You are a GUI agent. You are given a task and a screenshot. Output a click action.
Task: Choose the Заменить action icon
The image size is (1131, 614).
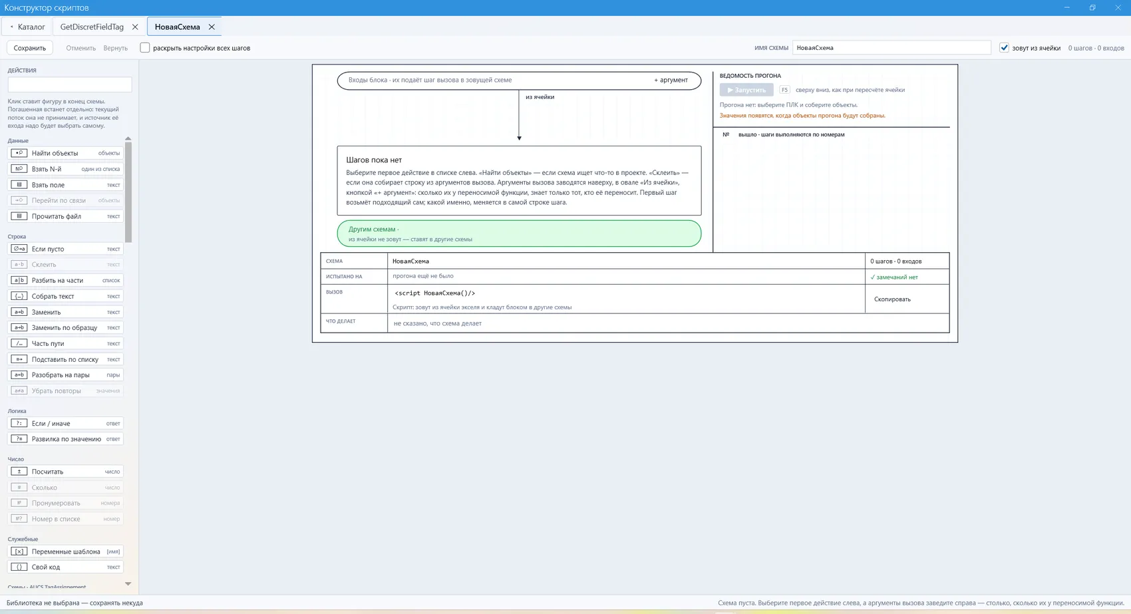19,312
